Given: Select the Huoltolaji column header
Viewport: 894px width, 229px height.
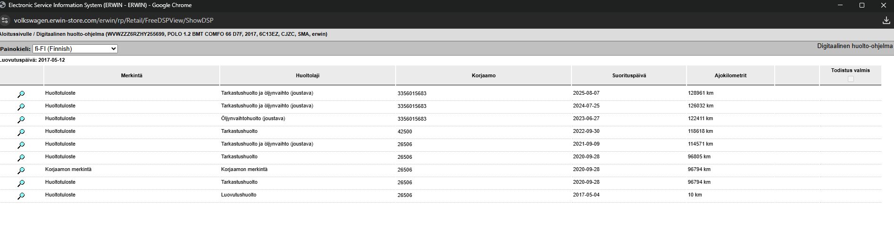Looking at the screenshot, I should (x=307, y=75).
